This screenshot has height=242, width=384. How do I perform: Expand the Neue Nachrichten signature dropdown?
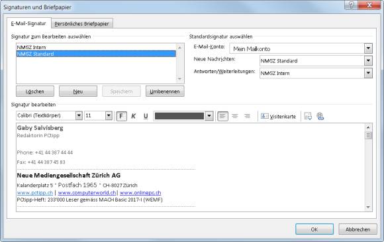[368, 60]
